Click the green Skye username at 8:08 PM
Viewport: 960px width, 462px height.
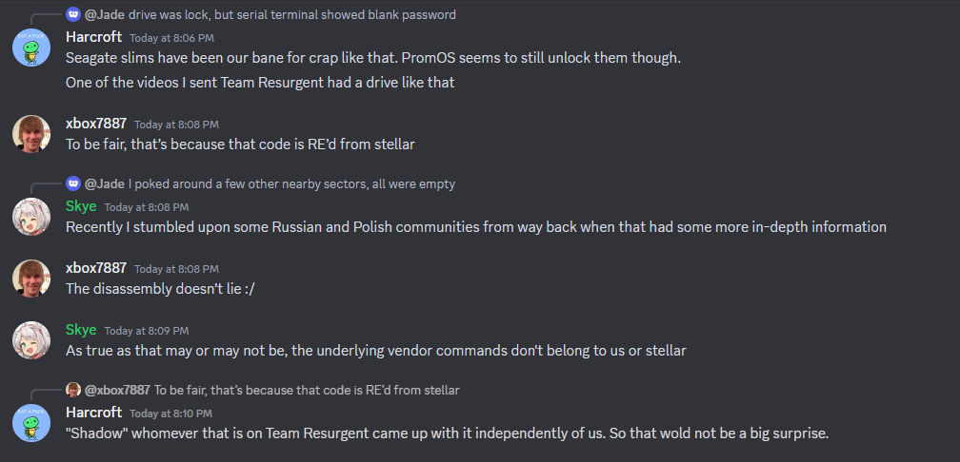[x=81, y=206]
